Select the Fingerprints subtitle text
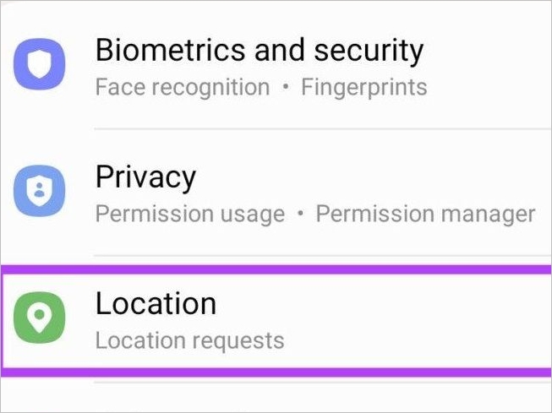The width and height of the screenshot is (552, 413). (363, 87)
